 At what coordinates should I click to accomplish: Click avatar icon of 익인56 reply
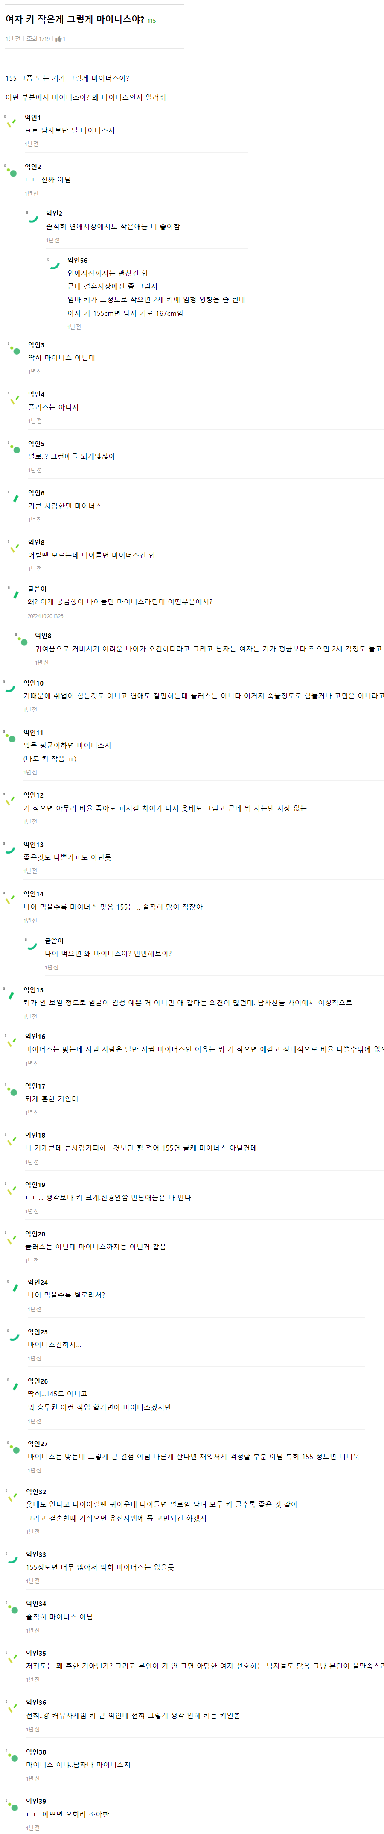tap(53, 264)
